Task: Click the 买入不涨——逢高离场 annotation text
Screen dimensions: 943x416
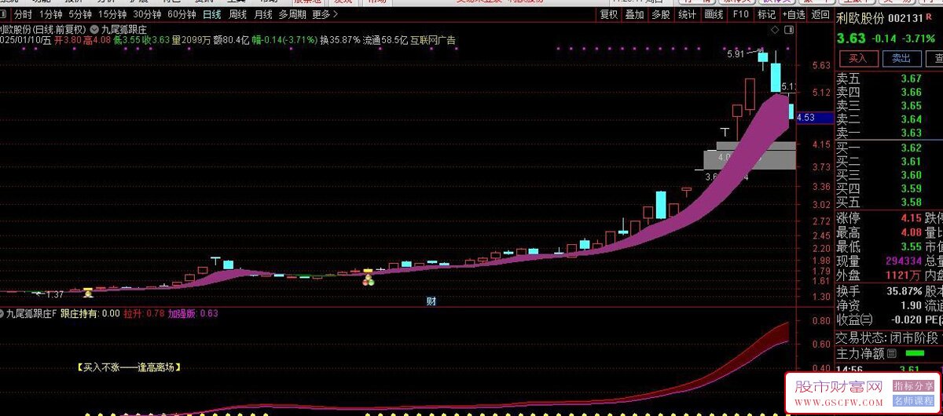Action: pyautogui.click(x=129, y=367)
